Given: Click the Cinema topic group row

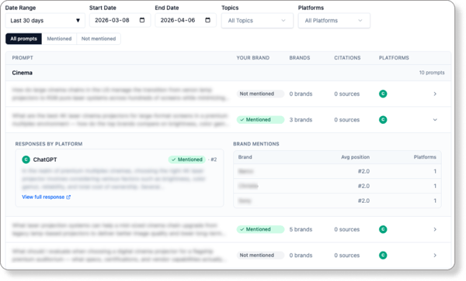Looking at the screenshot, I should (228, 73).
